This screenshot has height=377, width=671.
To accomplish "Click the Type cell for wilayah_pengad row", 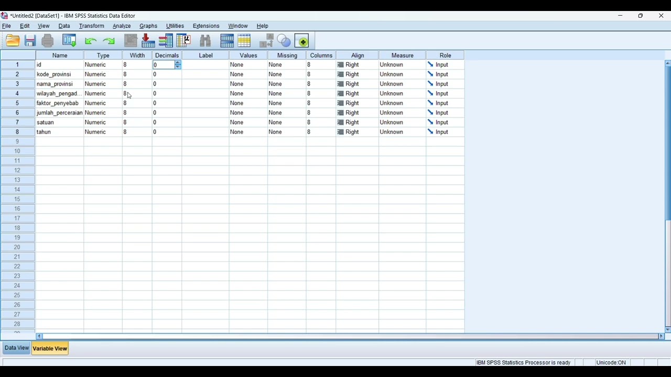I will [103, 94].
